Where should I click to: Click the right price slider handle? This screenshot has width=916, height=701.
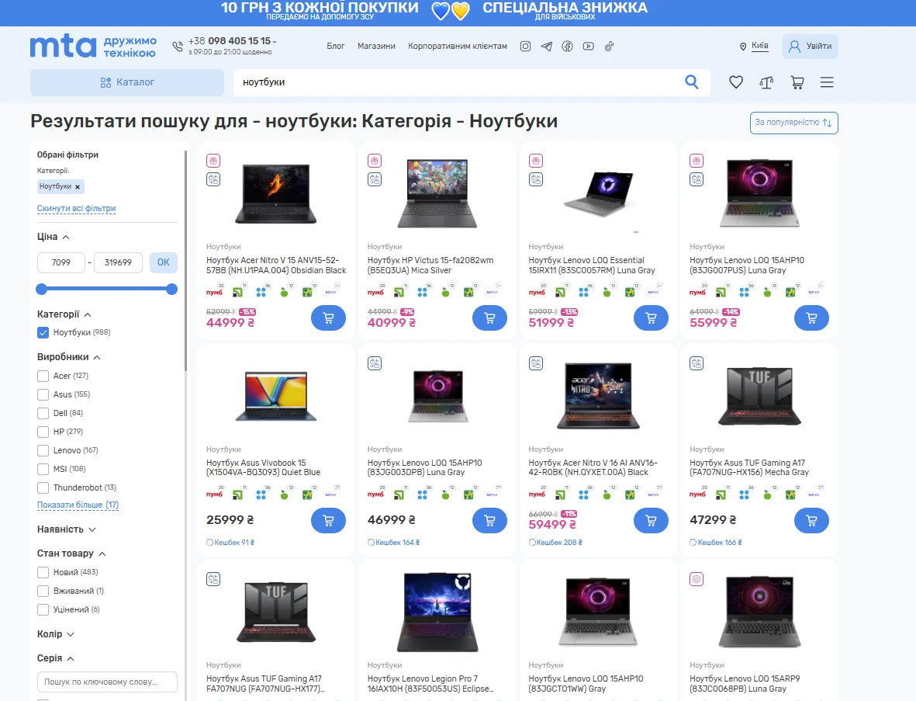pos(172,290)
